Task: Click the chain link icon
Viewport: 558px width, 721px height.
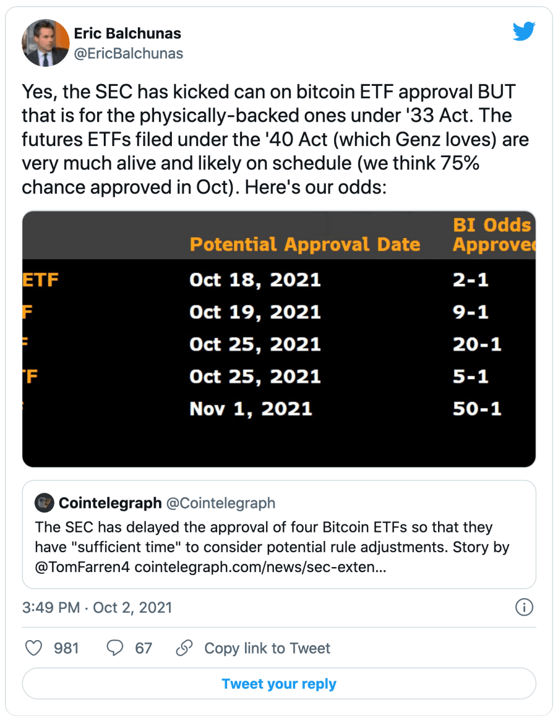Action: (184, 647)
